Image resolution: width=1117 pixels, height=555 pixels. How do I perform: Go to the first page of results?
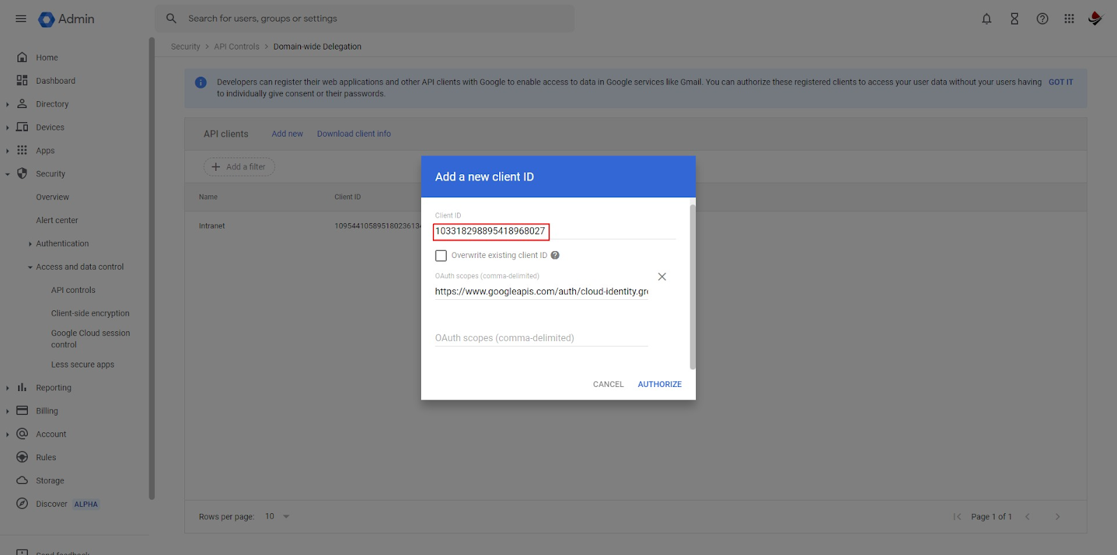tap(957, 517)
